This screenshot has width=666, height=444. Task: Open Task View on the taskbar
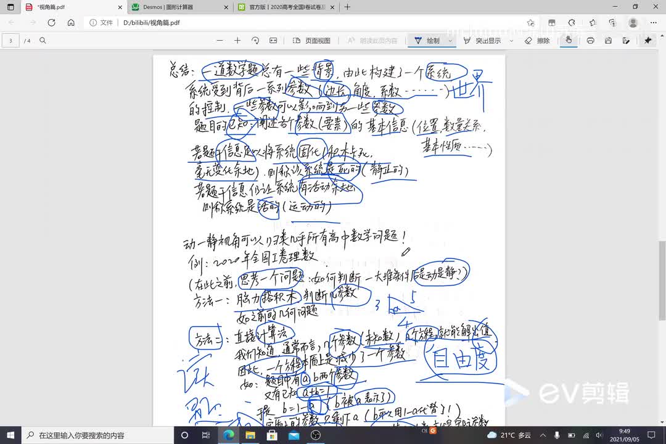tap(206, 435)
